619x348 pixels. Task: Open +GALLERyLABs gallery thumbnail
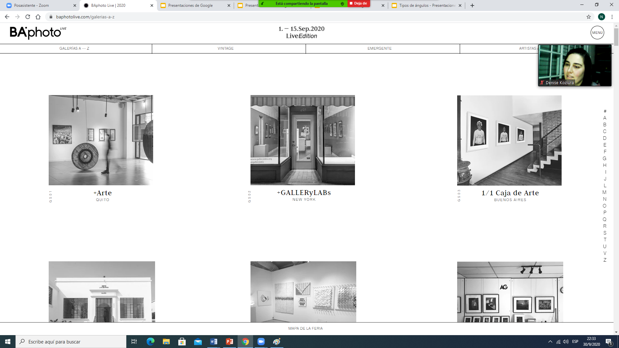point(302,140)
